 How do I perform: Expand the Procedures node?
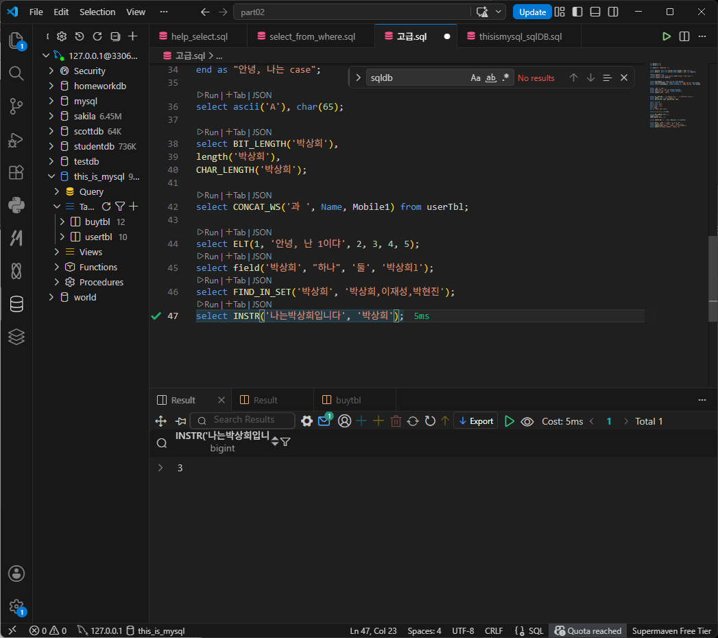point(56,283)
